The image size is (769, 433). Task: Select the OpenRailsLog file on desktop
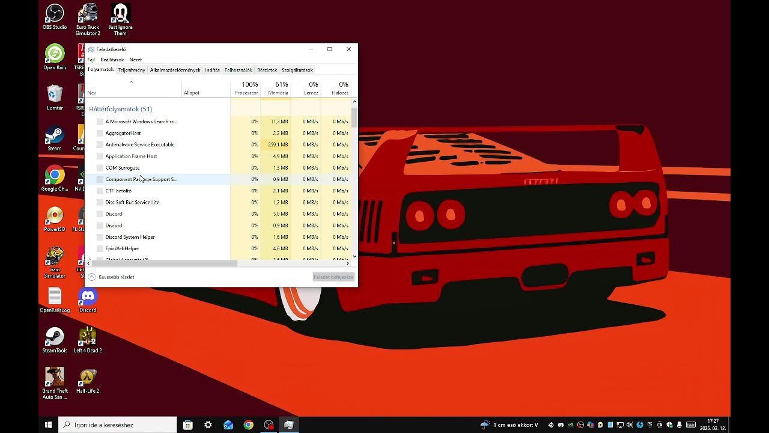click(x=55, y=300)
